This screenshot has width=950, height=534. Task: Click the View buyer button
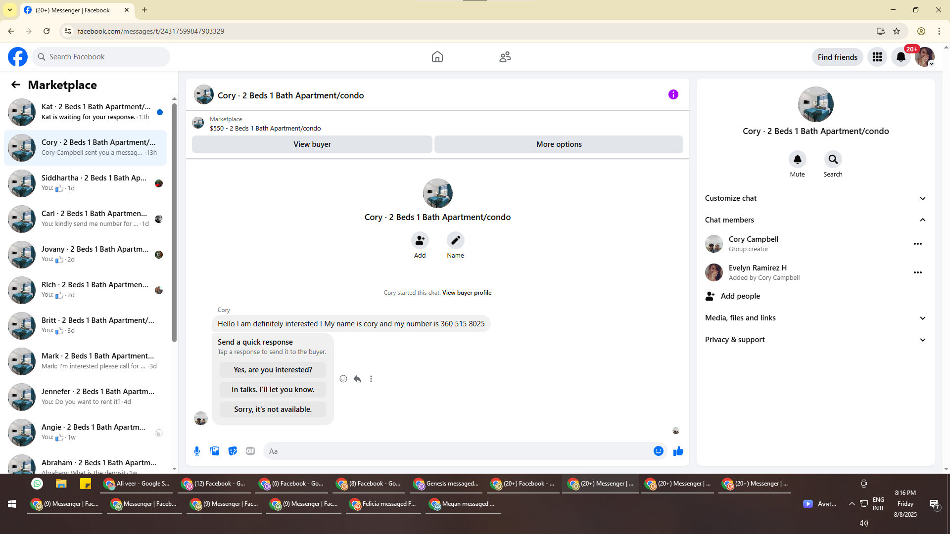312,144
